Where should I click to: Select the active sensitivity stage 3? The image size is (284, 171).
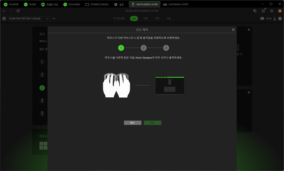[x=42, y=88]
